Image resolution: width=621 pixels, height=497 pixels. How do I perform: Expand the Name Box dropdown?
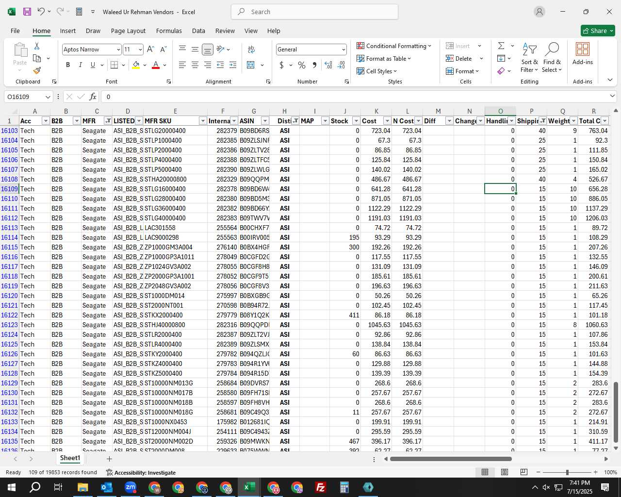48,97
